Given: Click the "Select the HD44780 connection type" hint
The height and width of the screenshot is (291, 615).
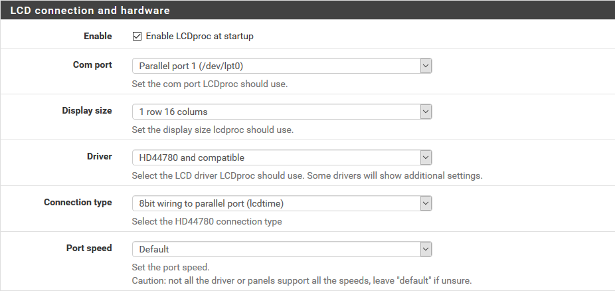Looking at the screenshot, I should coord(207,221).
